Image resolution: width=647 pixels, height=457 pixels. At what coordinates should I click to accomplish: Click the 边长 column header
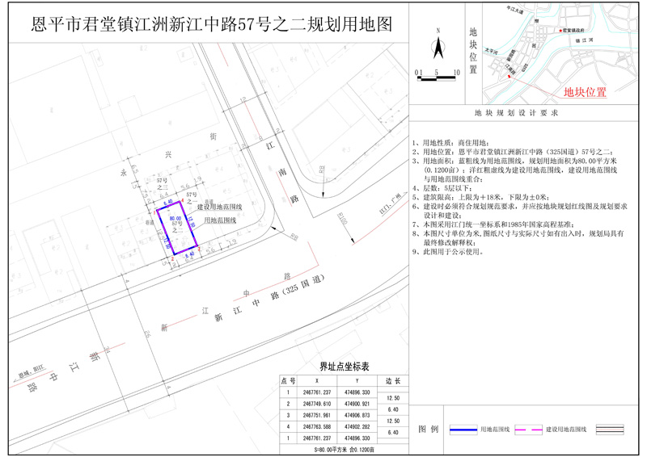[393, 380]
